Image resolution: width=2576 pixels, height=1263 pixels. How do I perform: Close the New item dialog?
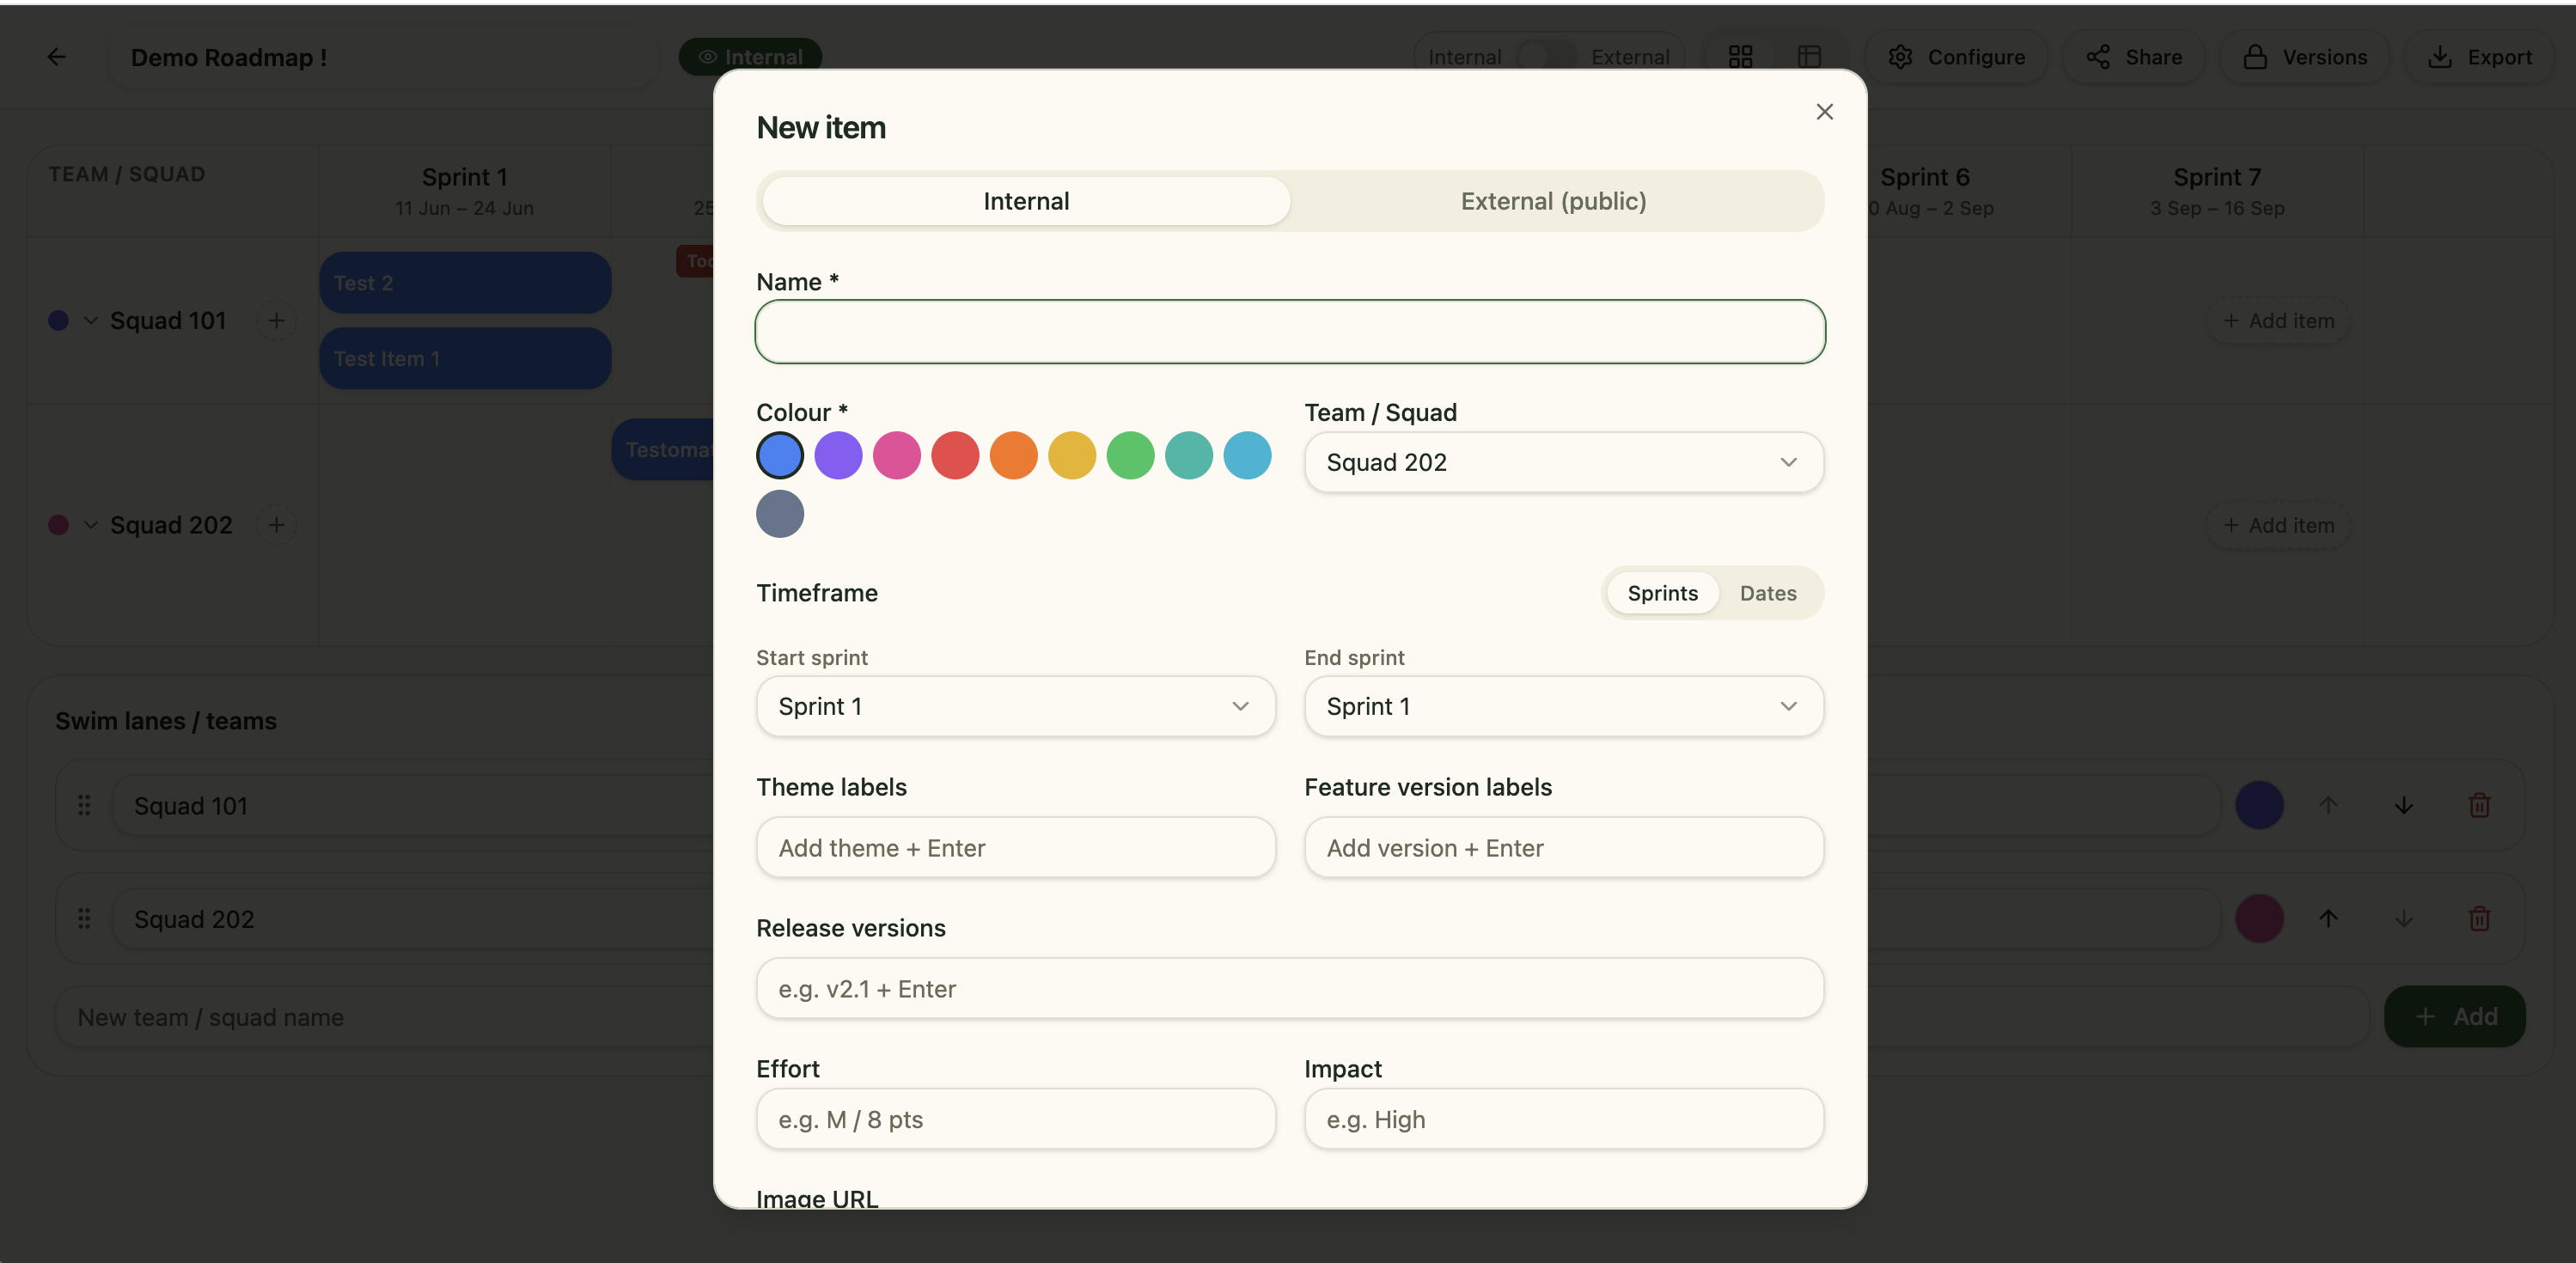click(x=1824, y=112)
